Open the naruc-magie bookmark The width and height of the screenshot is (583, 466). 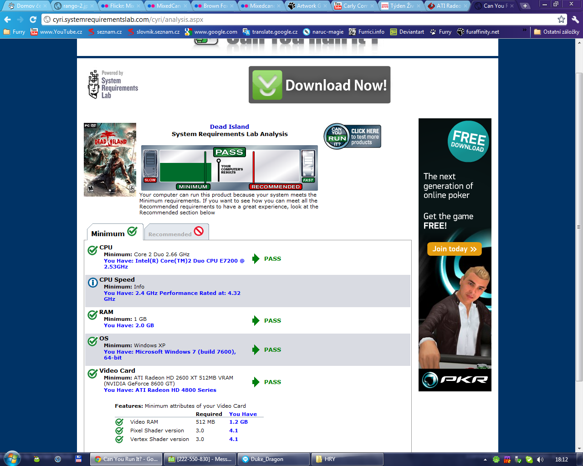323,32
